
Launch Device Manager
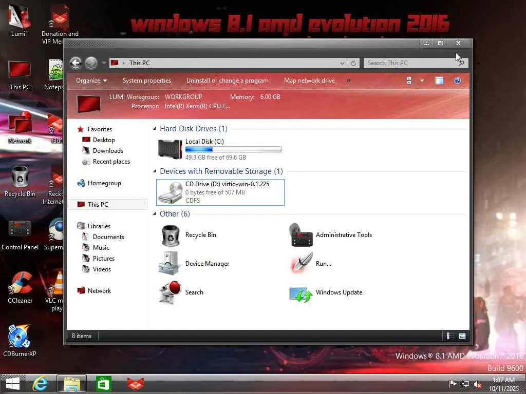[194, 264]
